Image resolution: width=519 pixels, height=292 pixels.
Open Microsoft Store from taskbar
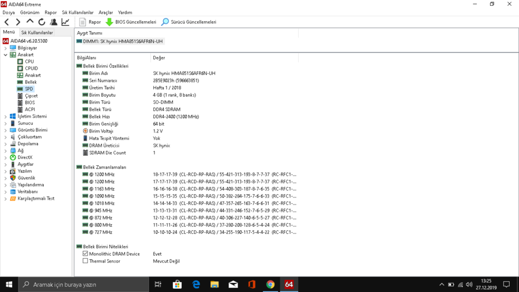[x=177, y=285]
